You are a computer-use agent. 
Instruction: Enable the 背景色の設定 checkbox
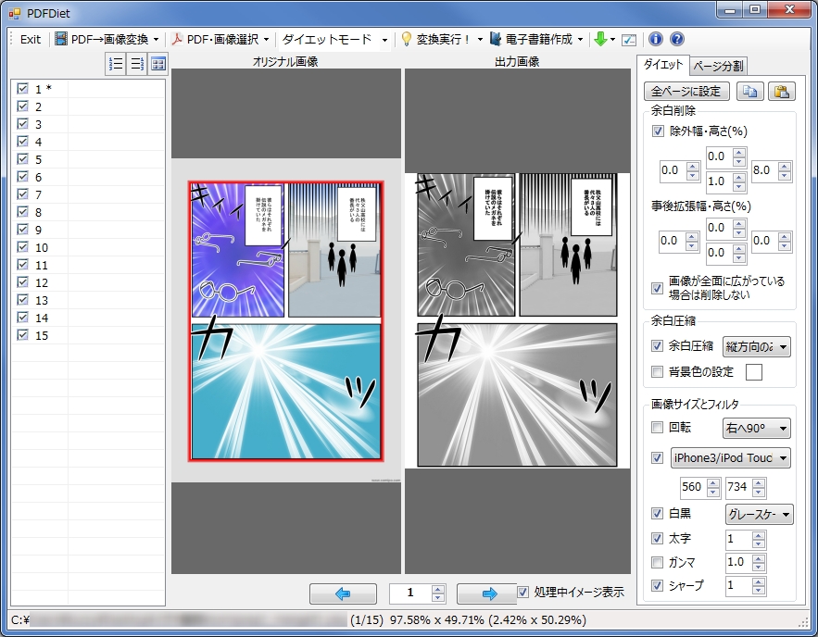[656, 372]
